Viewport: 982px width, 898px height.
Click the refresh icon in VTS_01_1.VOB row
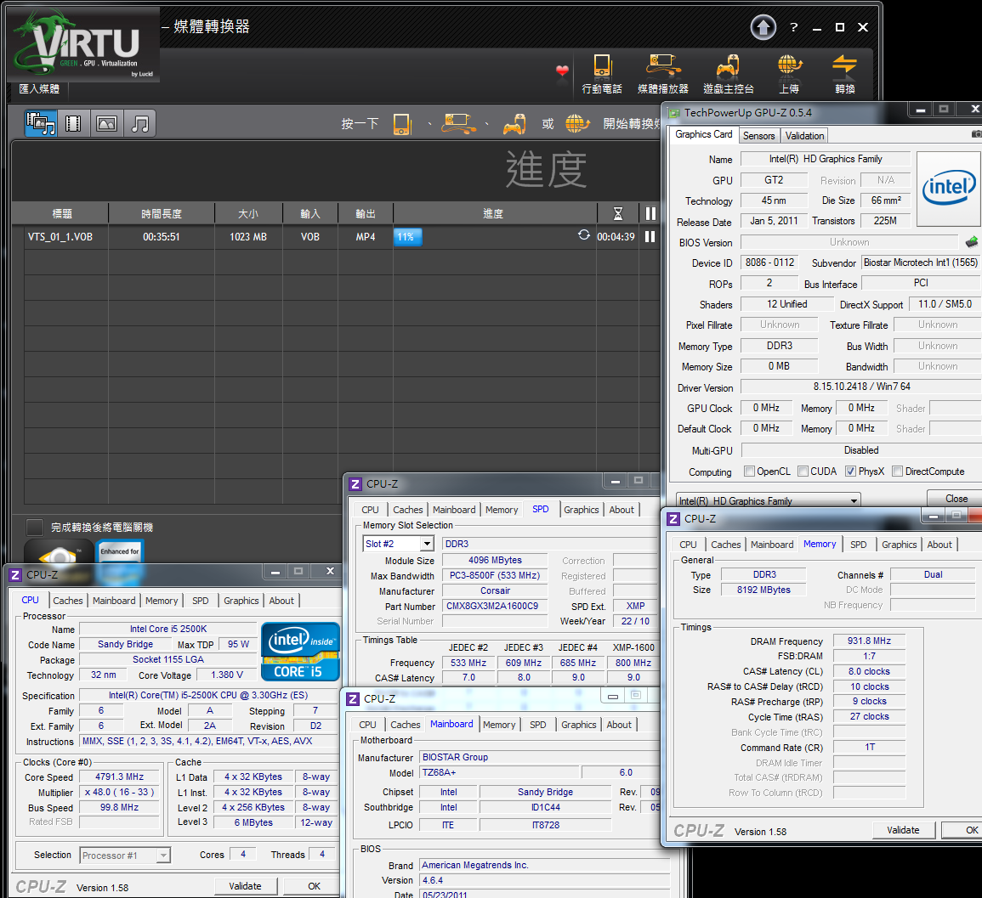coord(584,234)
